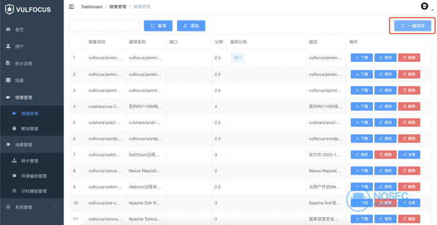Click the 后门 tag in row 1

pos(237,57)
